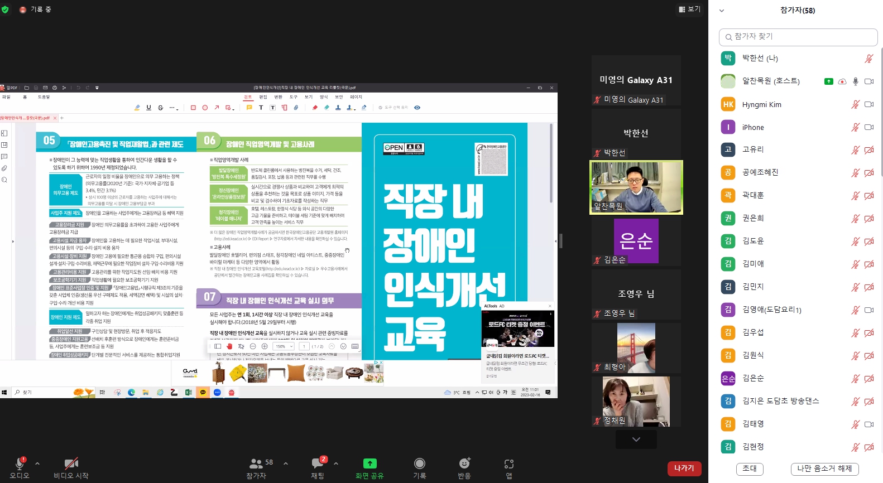Screen dimensions: 883x483
Task: Click the zoom out minus button
Action: pyautogui.click(x=253, y=346)
